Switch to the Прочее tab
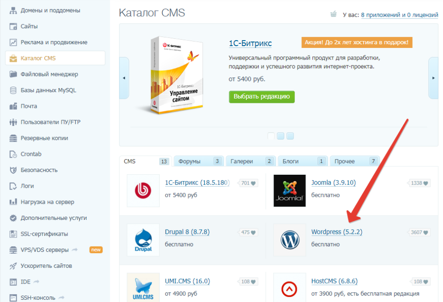The height and width of the screenshot is (302, 443). 355,161
